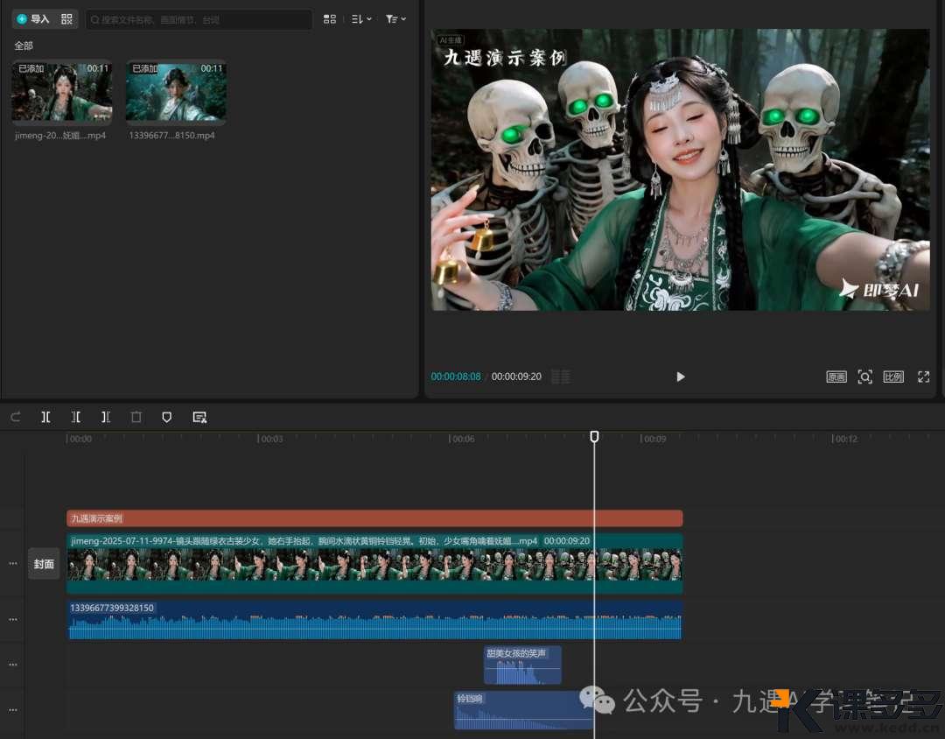Open options for the 甜美女孩的笑声 track
This screenshot has height=739, width=945.
[x=12, y=665]
